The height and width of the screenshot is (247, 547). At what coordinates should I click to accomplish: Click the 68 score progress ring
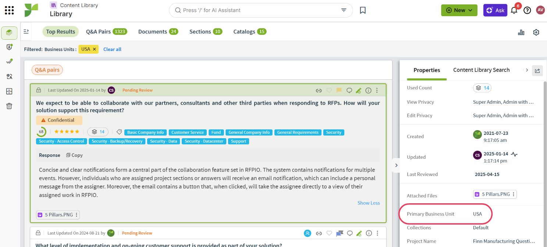[x=41, y=132]
